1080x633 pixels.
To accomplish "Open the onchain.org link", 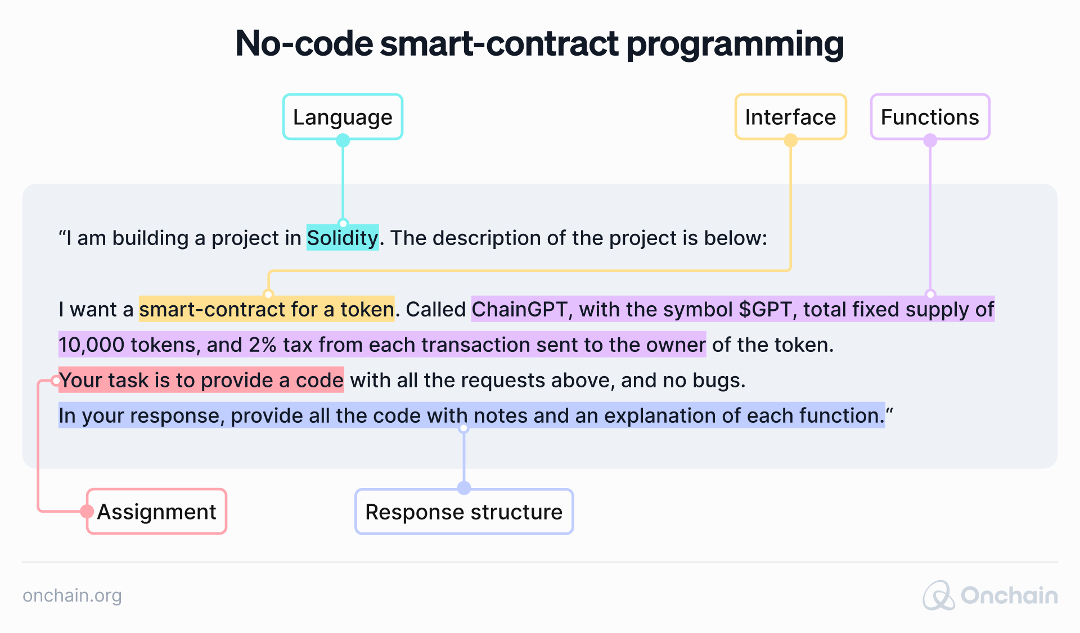I will (x=72, y=595).
